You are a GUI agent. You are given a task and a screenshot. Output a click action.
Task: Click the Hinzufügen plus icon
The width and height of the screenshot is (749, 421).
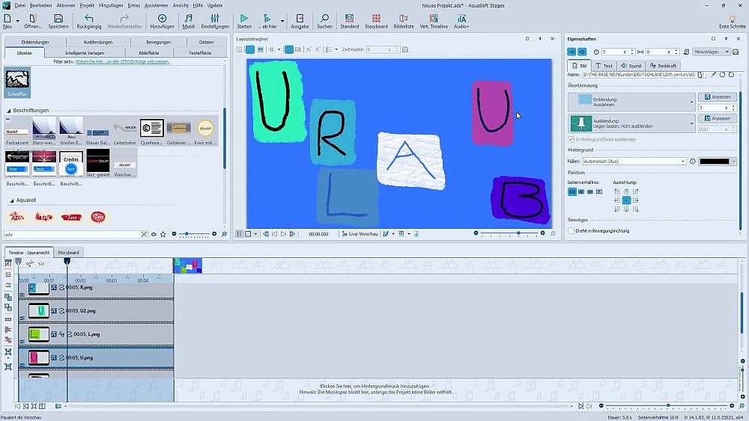(x=162, y=18)
